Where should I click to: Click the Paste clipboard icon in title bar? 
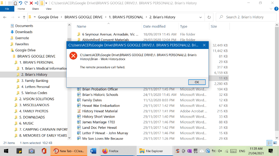click(15, 3)
